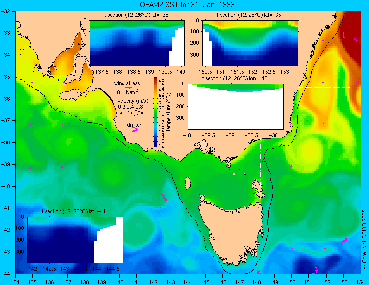Image resolution: width=369 pixels, height=285 pixels.
Task: Click Kangaroo Island on the map
Action: tap(72, 95)
